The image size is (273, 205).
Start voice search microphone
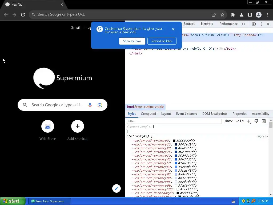(x=90, y=105)
